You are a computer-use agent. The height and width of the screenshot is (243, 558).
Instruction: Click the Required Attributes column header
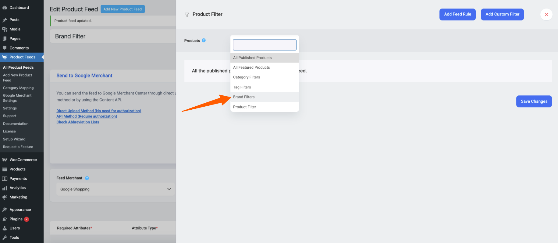point(75,228)
